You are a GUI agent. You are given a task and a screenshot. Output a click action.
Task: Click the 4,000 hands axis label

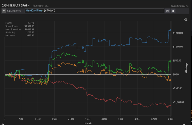[137, 119]
